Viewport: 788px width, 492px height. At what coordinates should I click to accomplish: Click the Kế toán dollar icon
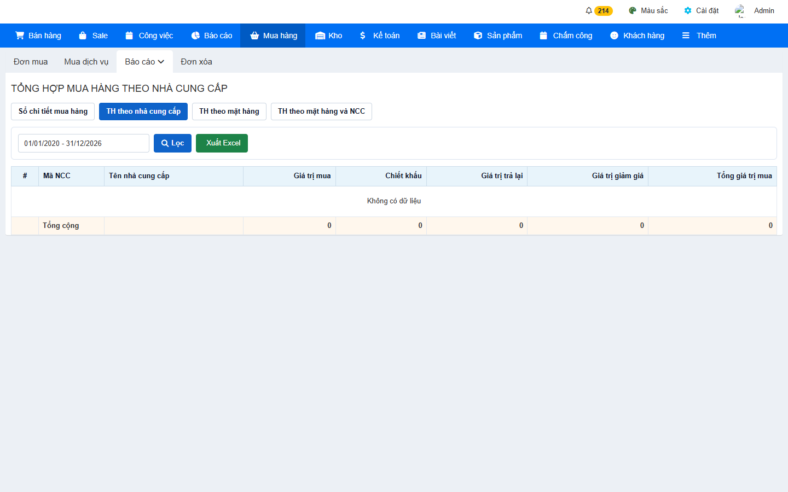[x=363, y=36]
